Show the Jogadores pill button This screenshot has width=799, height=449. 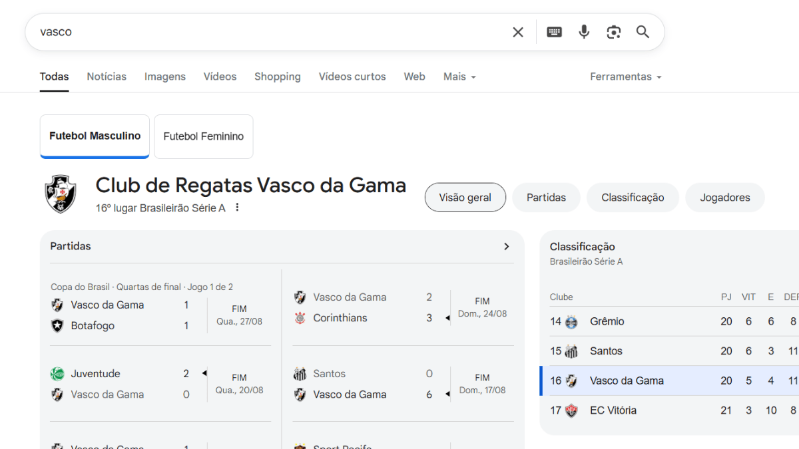(724, 198)
